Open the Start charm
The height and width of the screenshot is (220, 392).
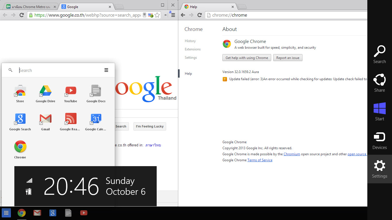[x=379, y=112]
